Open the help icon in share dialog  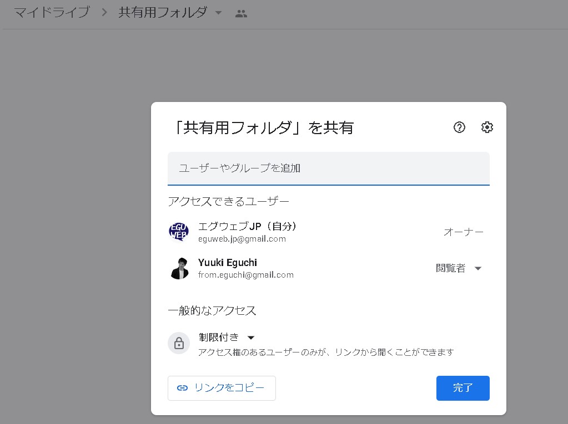[459, 127]
